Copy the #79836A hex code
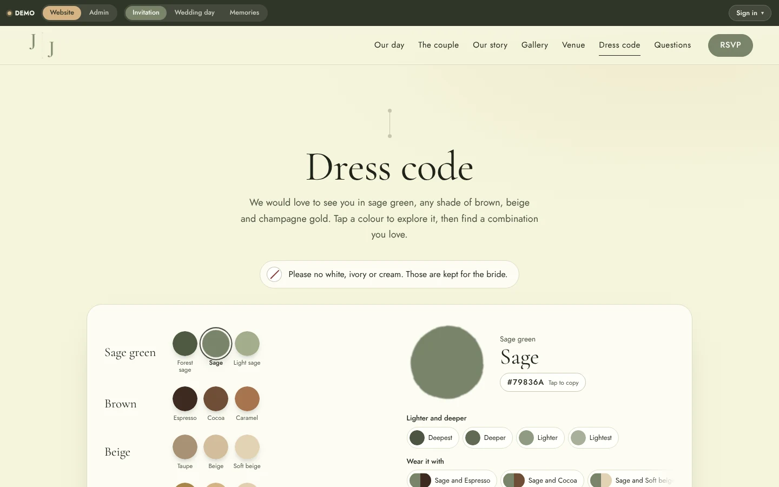The image size is (779, 487). [x=543, y=382]
